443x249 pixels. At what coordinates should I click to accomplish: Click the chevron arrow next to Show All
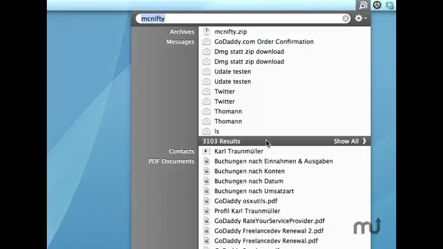click(x=365, y=141)
